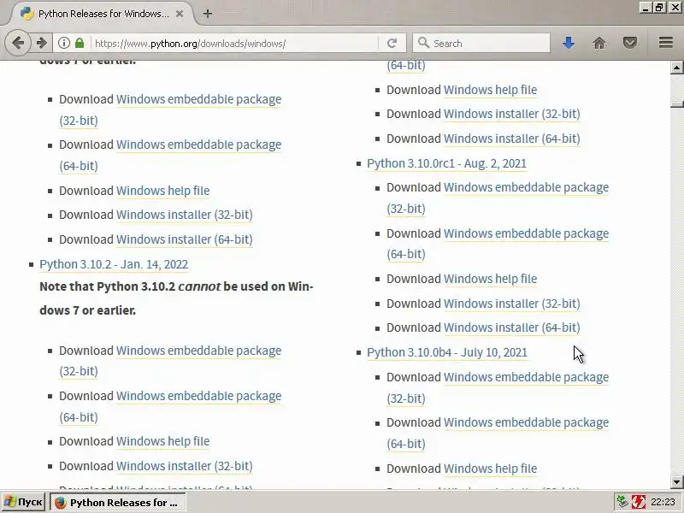This screenshot has width=684, height=513.
Task: Download the 3.10.0rc1 embeddable package (64-bit)
Action: pos(526,233)
